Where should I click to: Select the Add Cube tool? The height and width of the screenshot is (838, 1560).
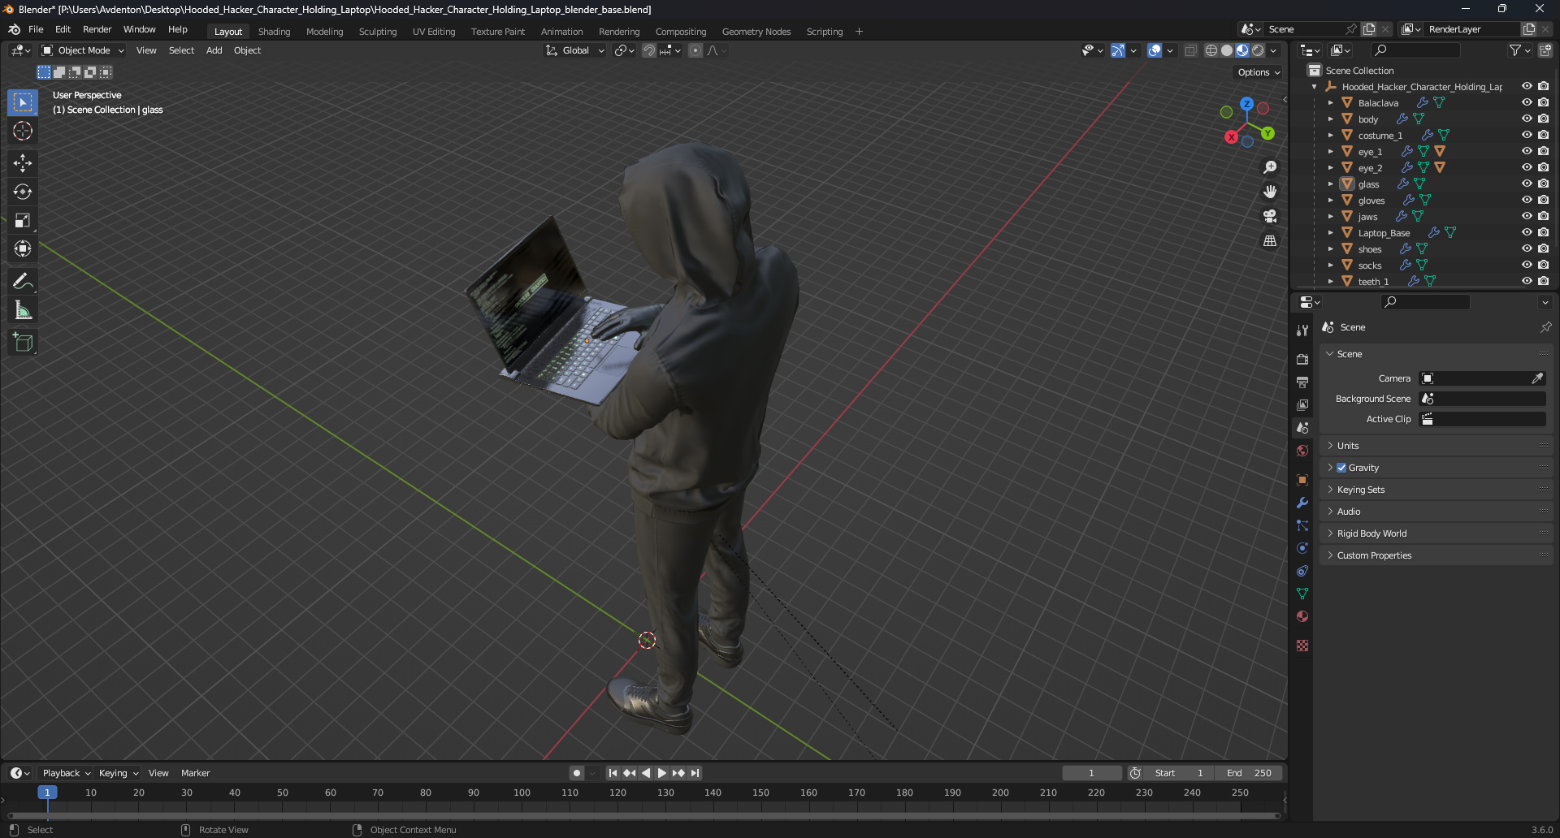click(23, 343)
